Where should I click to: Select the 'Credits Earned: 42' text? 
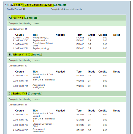point(16,9)
